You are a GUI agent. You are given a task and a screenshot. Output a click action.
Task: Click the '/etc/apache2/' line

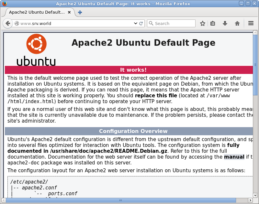coord(29,182)
